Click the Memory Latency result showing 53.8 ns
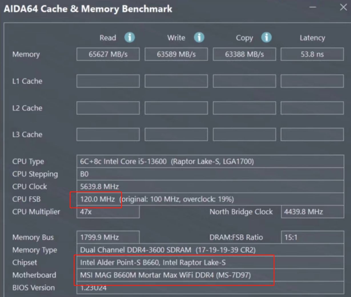Screen dimensions: 351x297 coord(312,54)
